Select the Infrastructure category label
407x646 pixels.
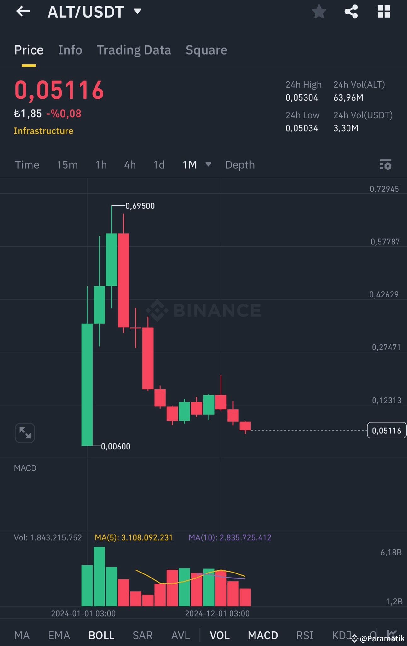click(x=44, y=131)
